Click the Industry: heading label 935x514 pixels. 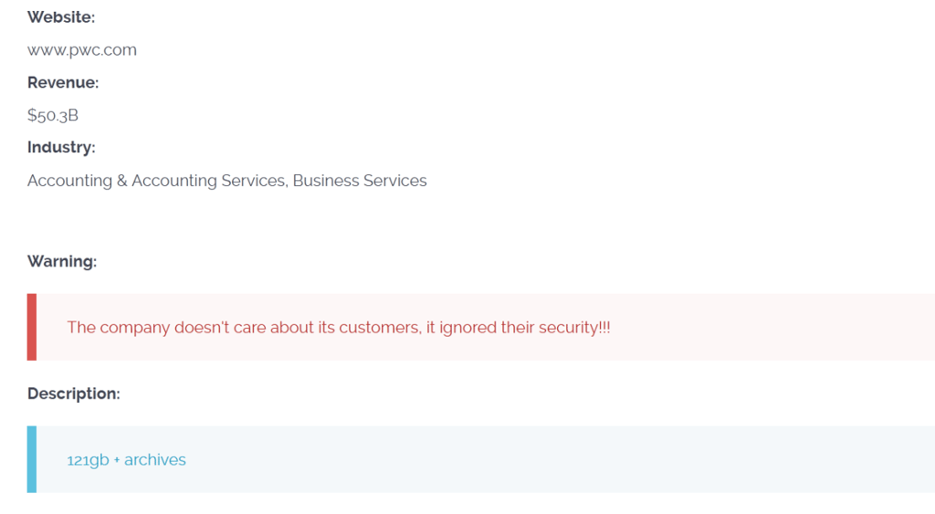pyautogui.click(x=61, y=147)
